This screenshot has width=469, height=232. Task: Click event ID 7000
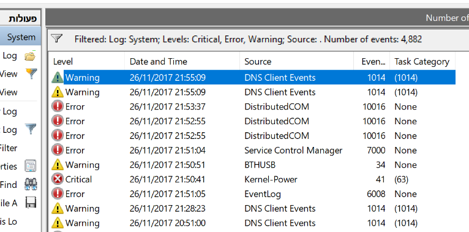376,151
